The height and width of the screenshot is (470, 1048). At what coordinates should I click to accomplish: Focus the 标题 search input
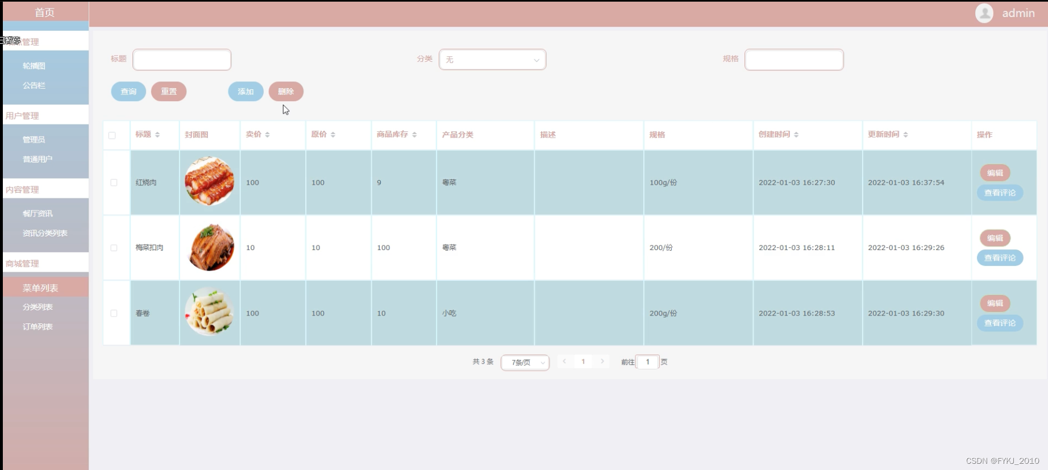click(182, 60)
